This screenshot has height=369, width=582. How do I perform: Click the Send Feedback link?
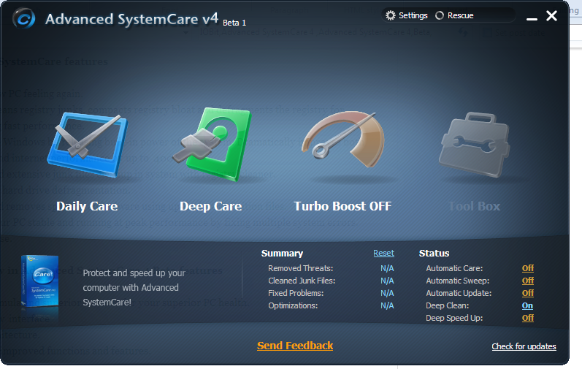pos(295,346)
